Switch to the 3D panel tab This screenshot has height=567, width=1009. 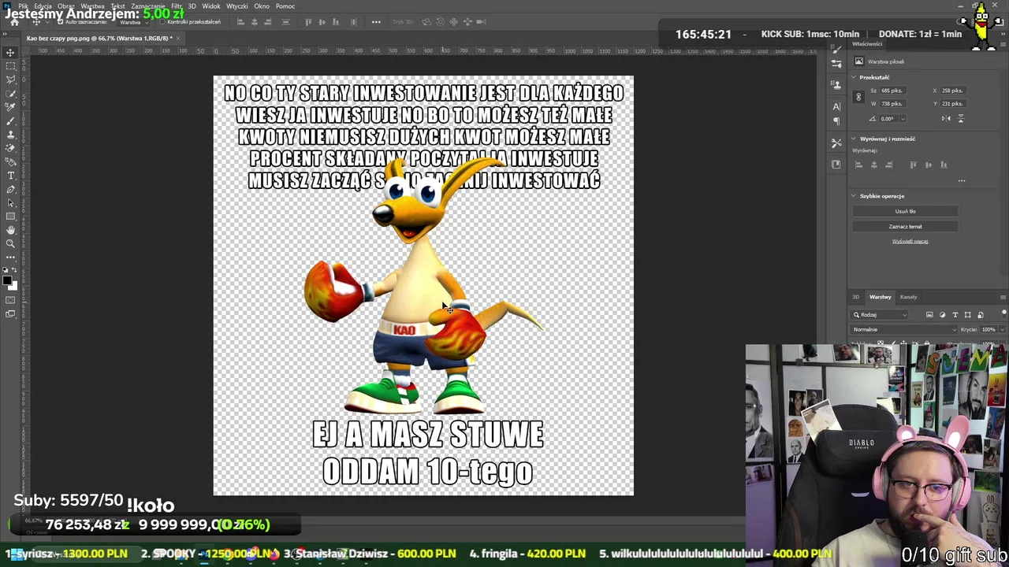[x=855, y=297]
